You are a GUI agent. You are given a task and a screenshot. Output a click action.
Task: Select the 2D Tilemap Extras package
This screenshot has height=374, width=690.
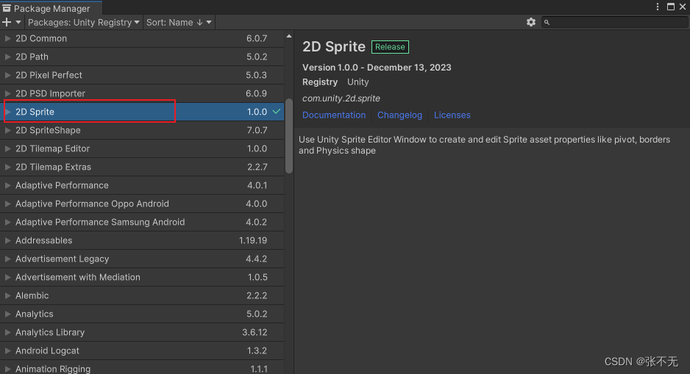click(142, 167)
